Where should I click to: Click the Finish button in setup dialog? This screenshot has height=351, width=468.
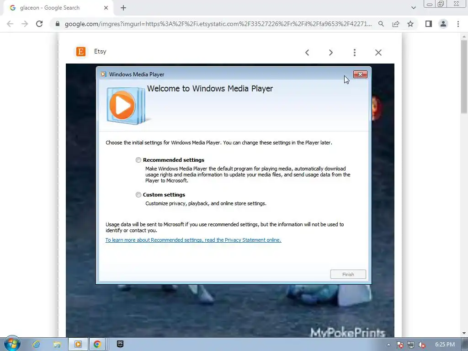[x=348, y=274]
